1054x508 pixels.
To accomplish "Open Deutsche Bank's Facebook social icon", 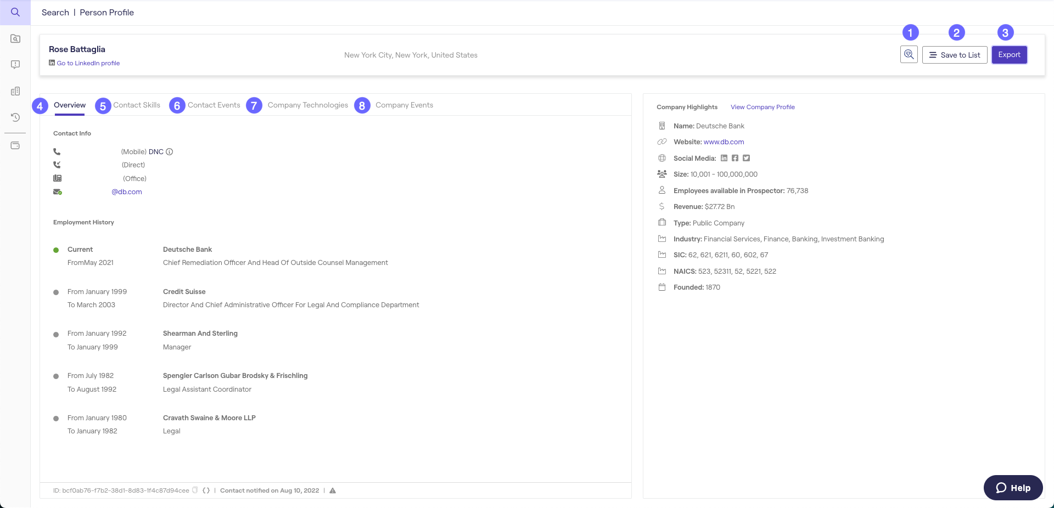I will point(735,158).
